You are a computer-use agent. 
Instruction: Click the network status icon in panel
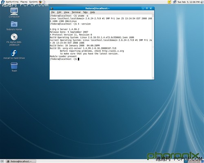click(x=175, y=2)
